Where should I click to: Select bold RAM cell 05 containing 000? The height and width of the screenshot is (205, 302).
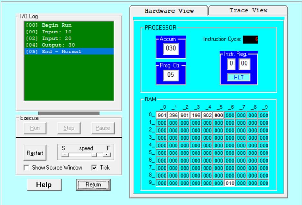point(219,115)
